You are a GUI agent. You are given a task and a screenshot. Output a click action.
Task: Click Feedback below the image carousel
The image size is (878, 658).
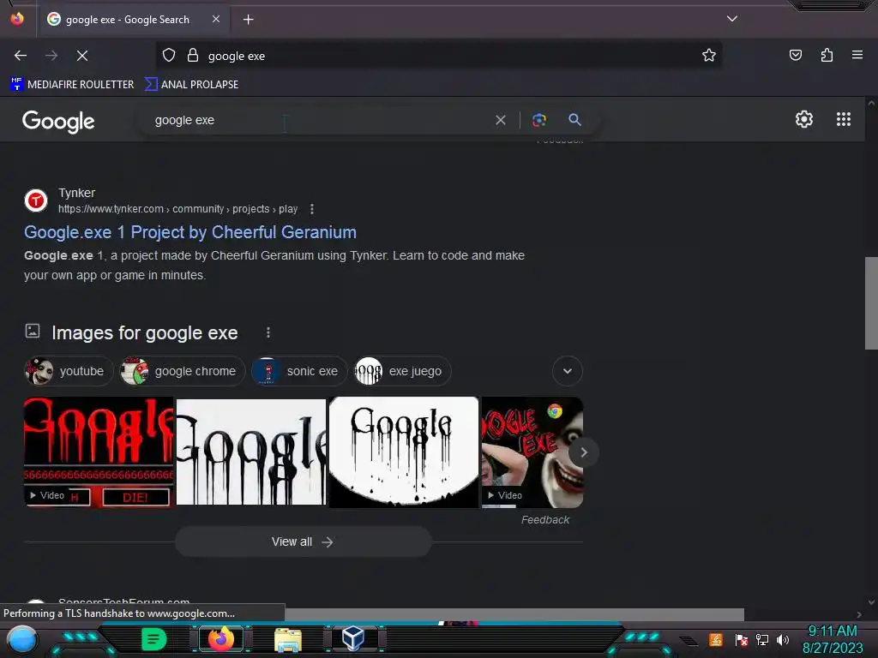(544, 520)
